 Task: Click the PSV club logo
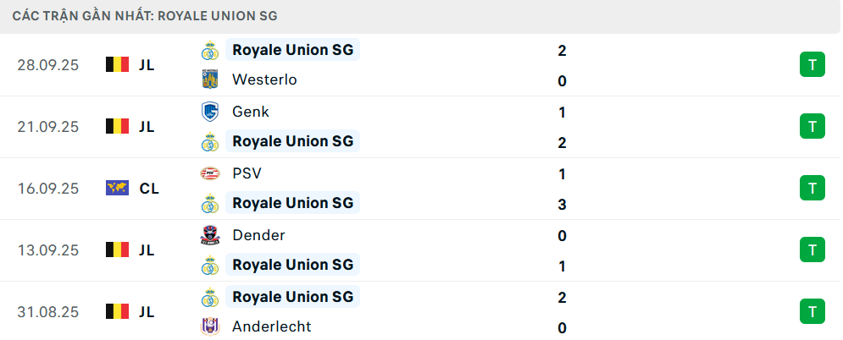pyautogui.click(x=208, y=173)
